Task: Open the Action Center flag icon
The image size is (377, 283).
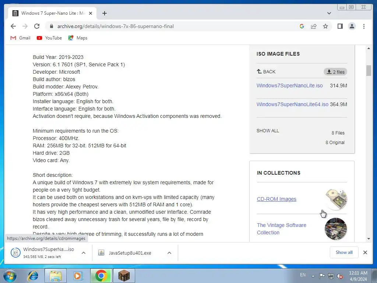Action: (322, 276)
